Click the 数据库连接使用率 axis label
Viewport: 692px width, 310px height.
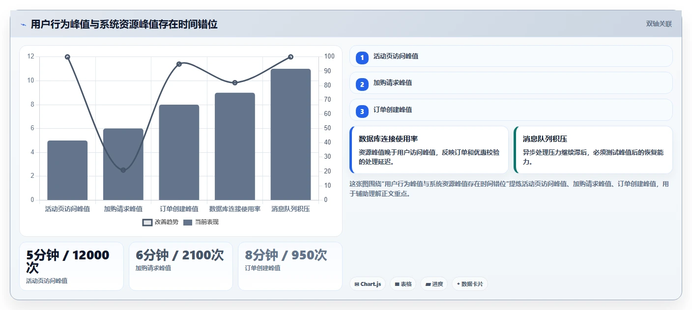235,209
